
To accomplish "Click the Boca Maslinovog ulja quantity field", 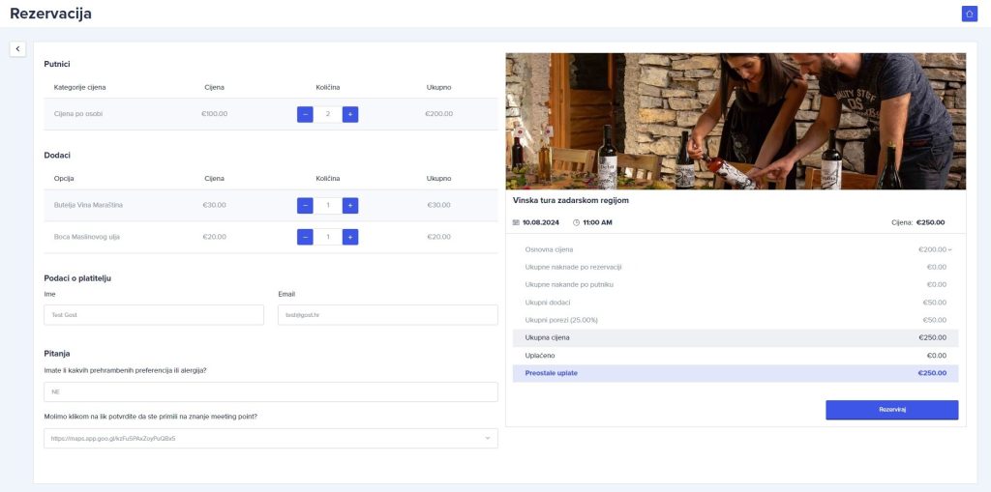I will pyautogui.click(x=328, y=237).
